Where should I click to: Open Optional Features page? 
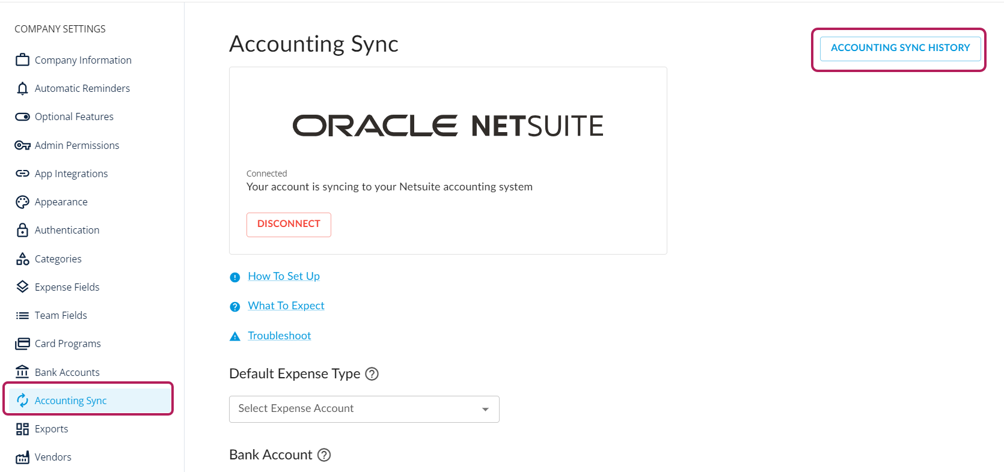click(74, 116)
